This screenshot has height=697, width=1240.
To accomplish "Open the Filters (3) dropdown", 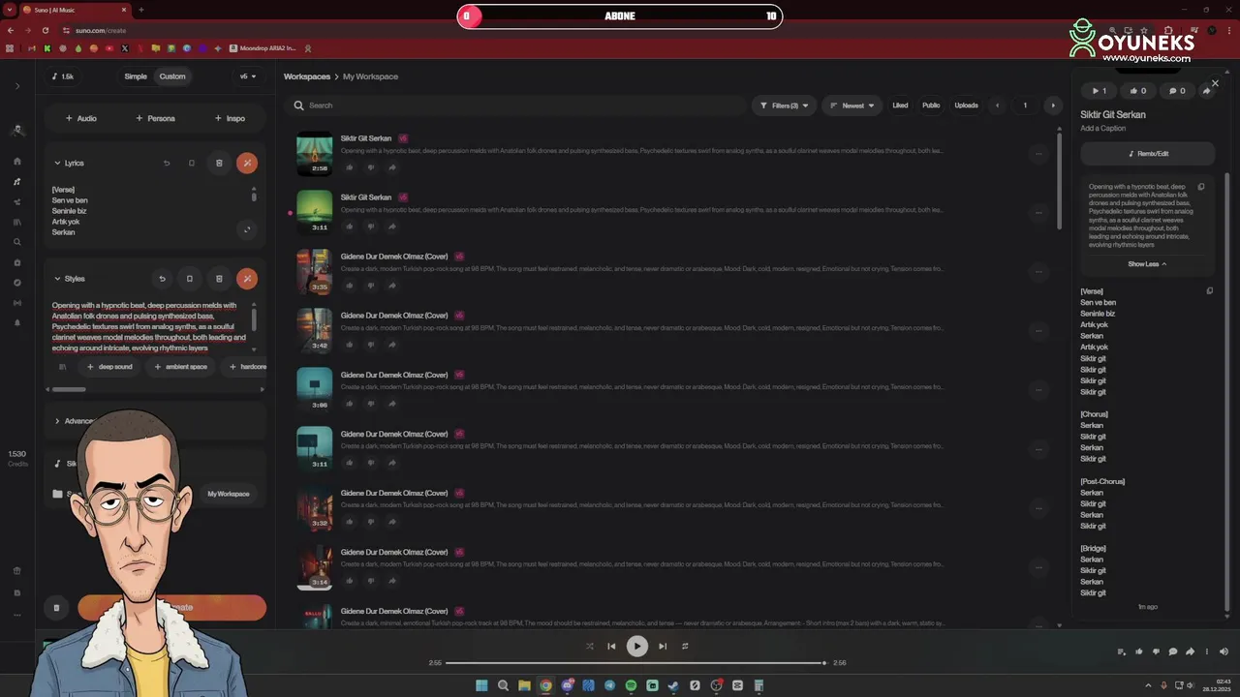I will [784, 106].
